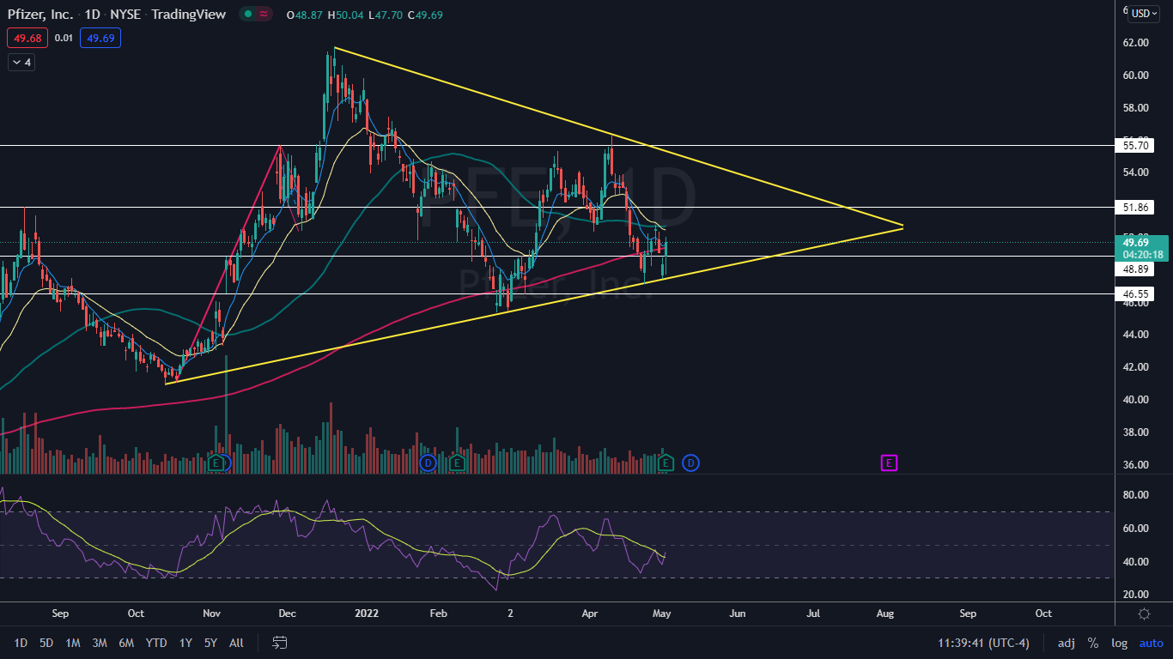
Task: Select the All date range
Action: tap(236, 643)
